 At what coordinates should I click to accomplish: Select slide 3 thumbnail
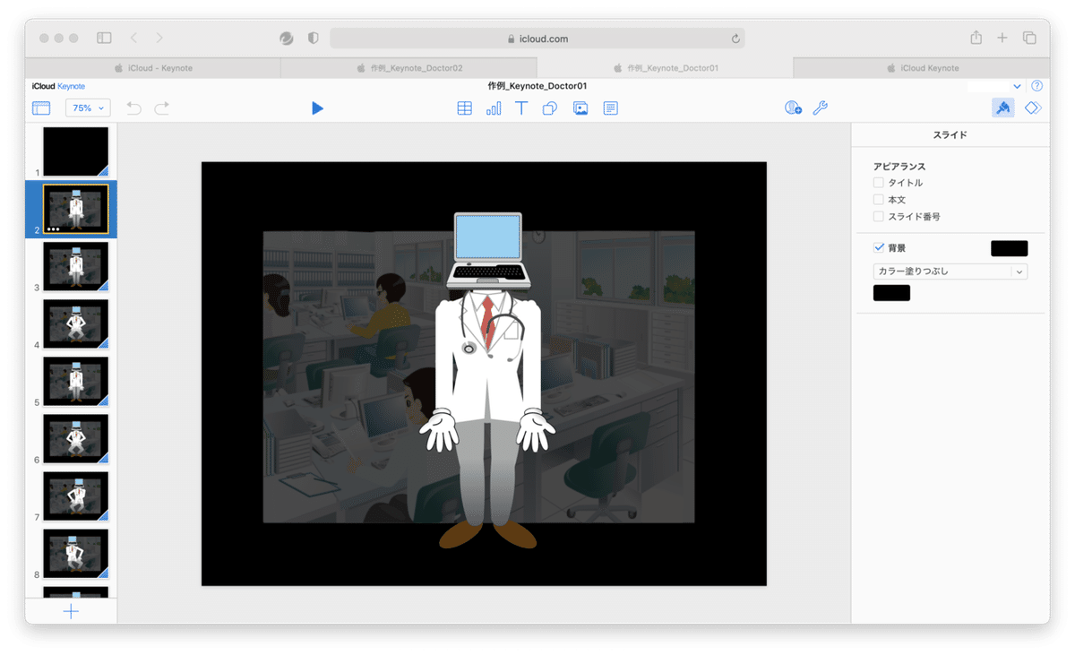tap(75, 267)
